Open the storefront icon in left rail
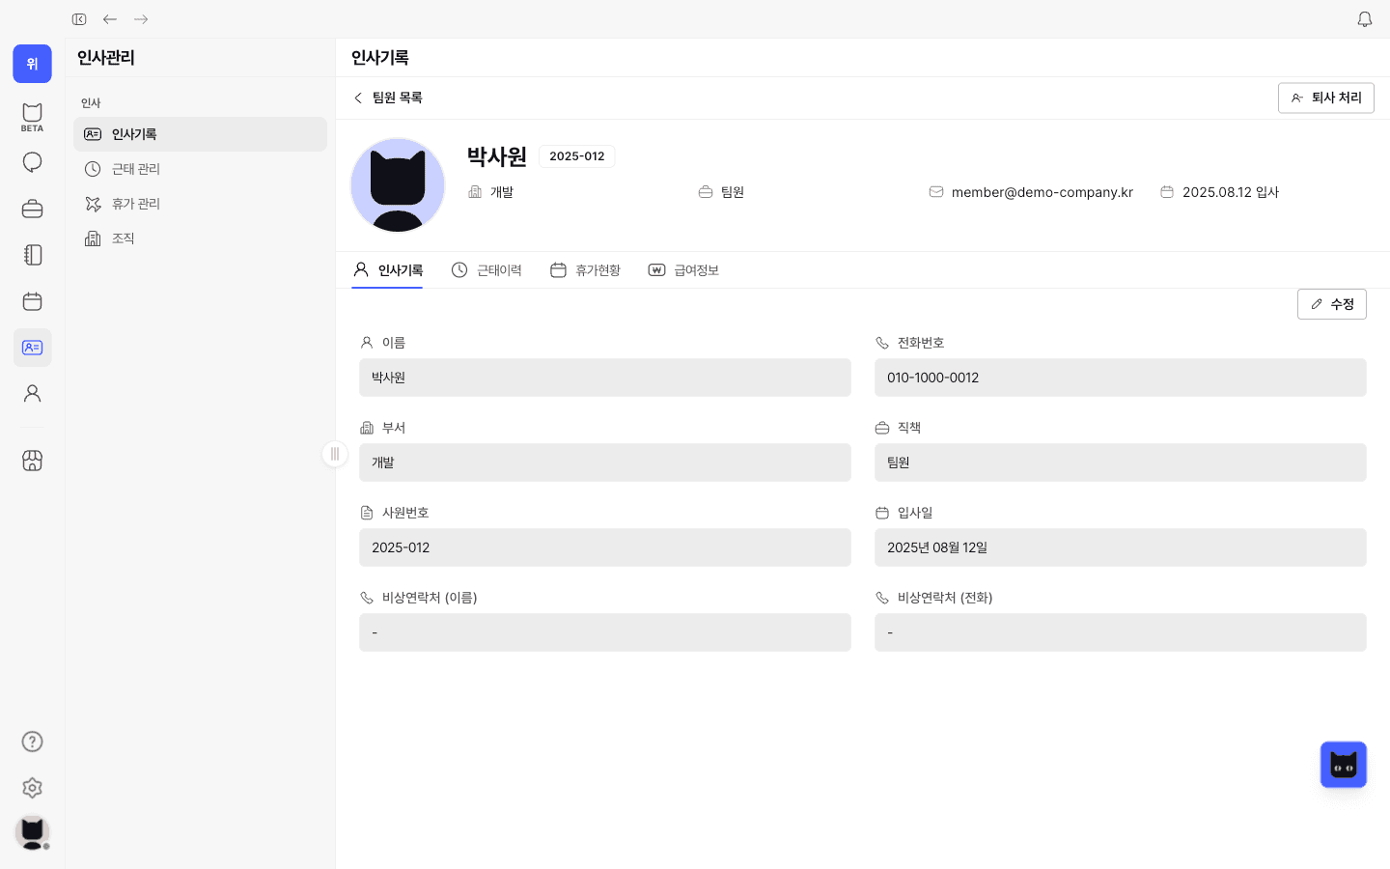 tap(32, 461)
